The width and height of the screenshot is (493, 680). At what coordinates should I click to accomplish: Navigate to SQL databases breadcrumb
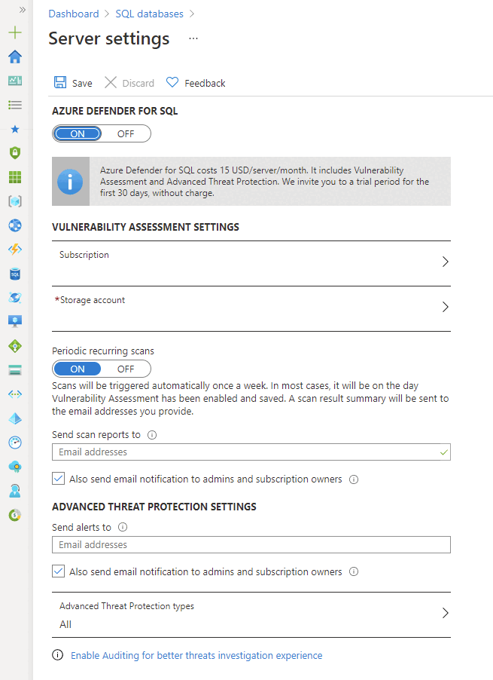[x=149, y=14]
